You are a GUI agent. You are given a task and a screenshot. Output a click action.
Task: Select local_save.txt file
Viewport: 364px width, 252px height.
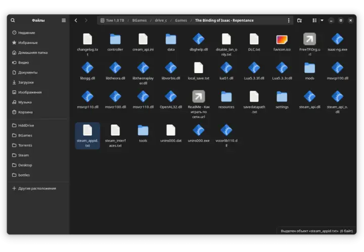pos(199,71)
